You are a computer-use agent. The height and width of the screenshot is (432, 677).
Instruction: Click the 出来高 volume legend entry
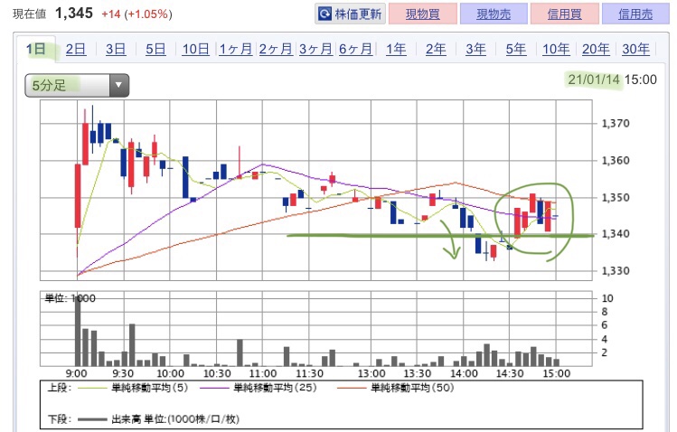click(159, 419)
